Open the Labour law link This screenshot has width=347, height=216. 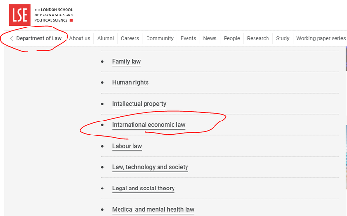(x=127, y=146)
